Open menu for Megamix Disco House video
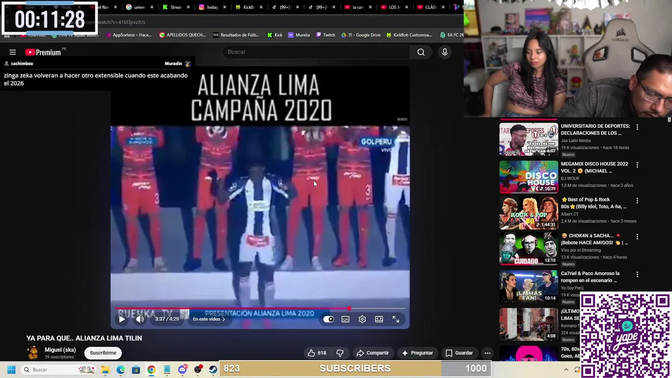The width and height of the screenshot is (672, 378). click(x=637, y=165)
